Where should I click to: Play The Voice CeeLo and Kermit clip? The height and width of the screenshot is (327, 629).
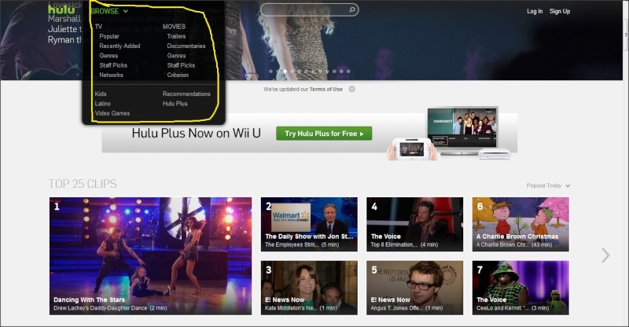point(520,288)
